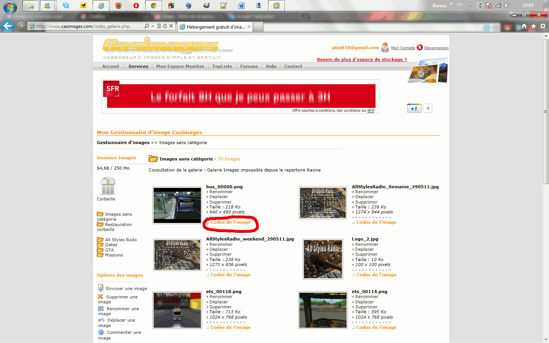
Task: Click the Corbeille trash can icon
Action: (x=108, y=186)
